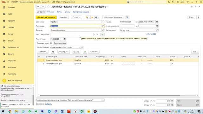Open the Настройки section
The height and width of the screenshot is (114, 203).
[12, 74]
